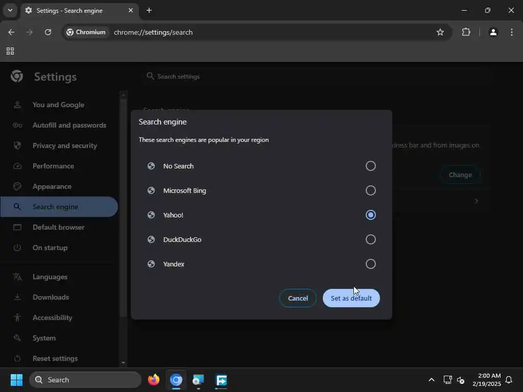Open Accessibility settings section
523x392 pixels.
click(x=58, y=317)
